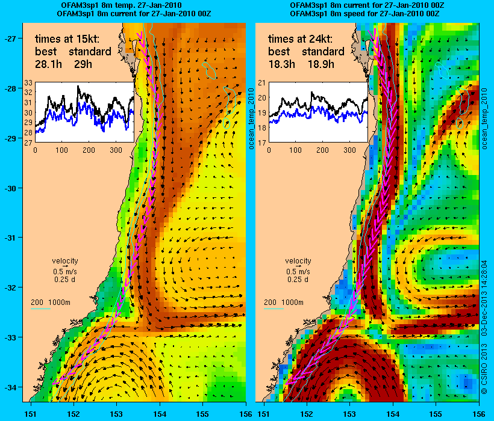
Task: Click the best time value '18.3h'
Action: point(282,64)
